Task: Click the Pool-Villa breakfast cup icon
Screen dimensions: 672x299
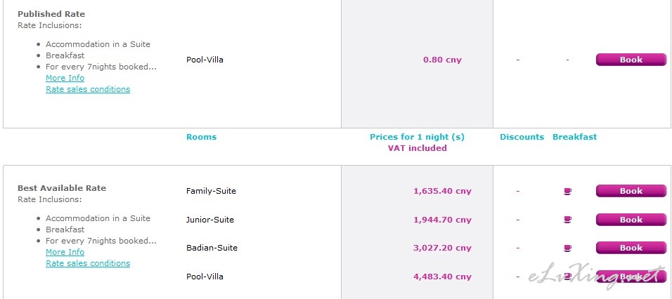Action: point(567,277)
